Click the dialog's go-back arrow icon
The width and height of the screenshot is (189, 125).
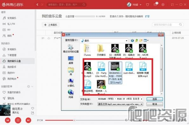click(x=132, y=40)
